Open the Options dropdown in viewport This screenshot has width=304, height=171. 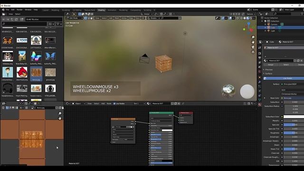point(250,14)
